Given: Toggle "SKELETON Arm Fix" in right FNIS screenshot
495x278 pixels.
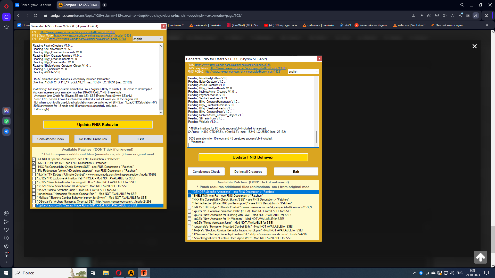Looking at the screenshot, I should coord(189,196).
